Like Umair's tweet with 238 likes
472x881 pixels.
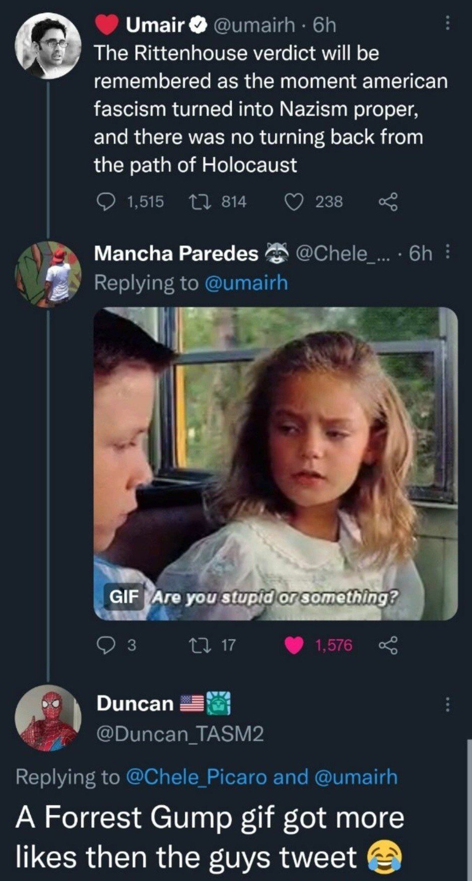click(294, 202)
